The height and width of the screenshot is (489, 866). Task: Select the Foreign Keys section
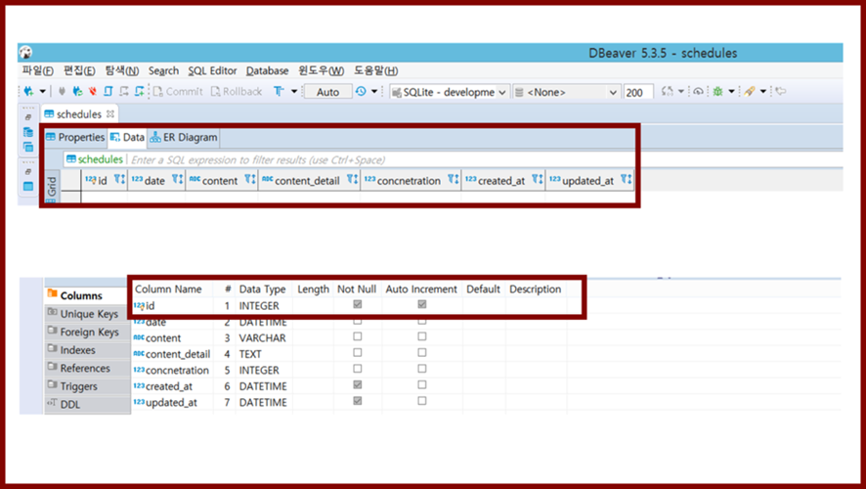click(87, 333)
